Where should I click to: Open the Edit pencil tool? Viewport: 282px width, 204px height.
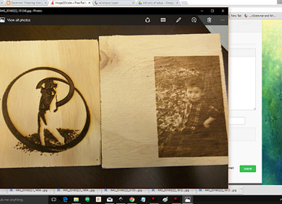tap(179, 20)
